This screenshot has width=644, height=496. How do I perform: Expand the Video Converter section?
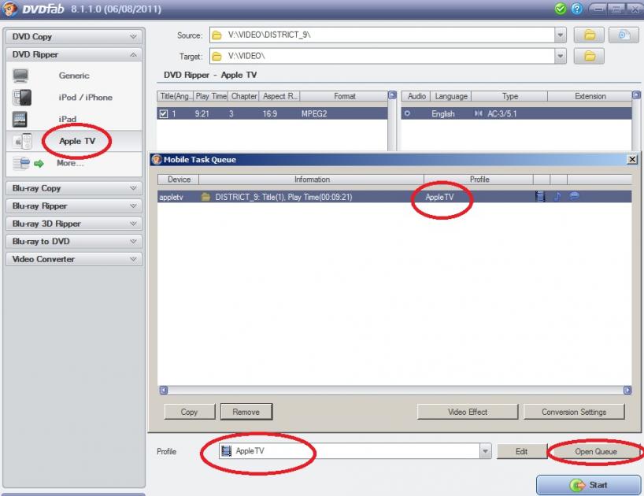click(74, 259)
